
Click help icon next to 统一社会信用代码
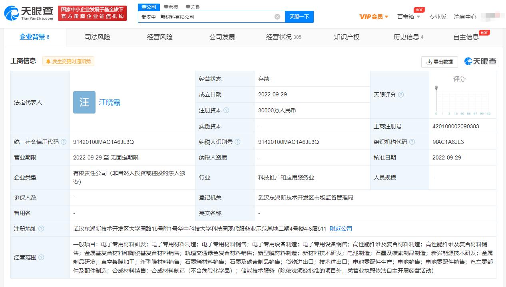64,142
